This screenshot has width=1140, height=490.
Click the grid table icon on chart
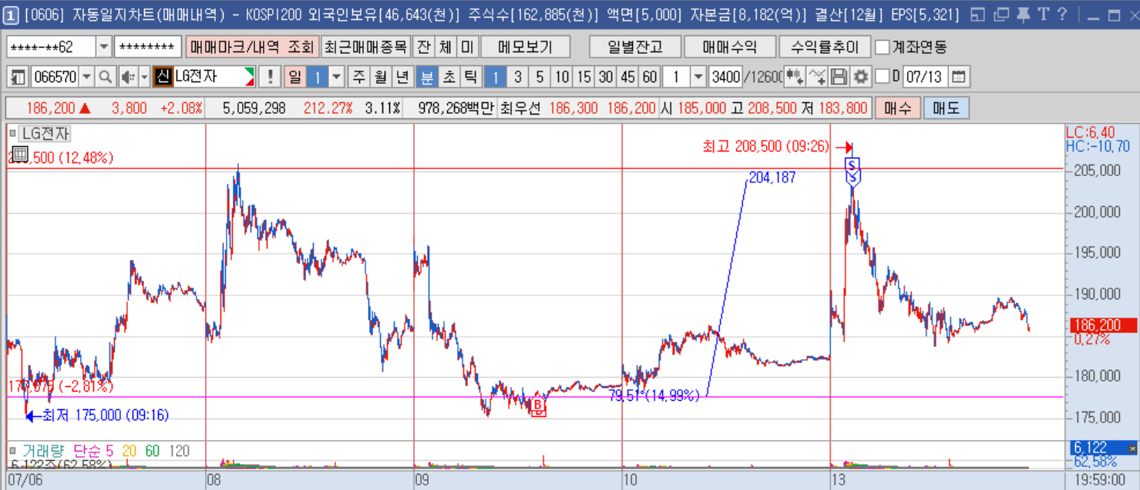click(21, 154)
